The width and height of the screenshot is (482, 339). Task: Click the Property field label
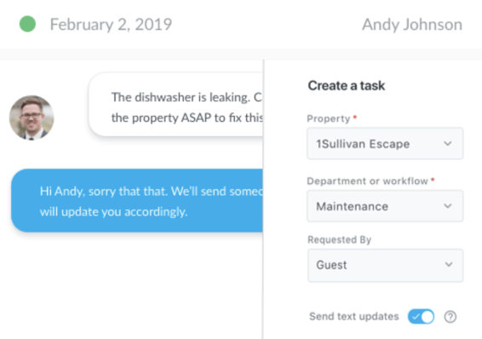coord(329,118)
